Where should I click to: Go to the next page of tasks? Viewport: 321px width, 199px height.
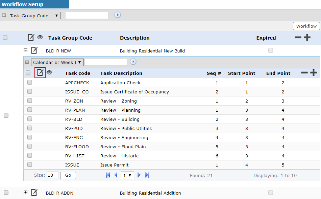(x=139, y=175)
